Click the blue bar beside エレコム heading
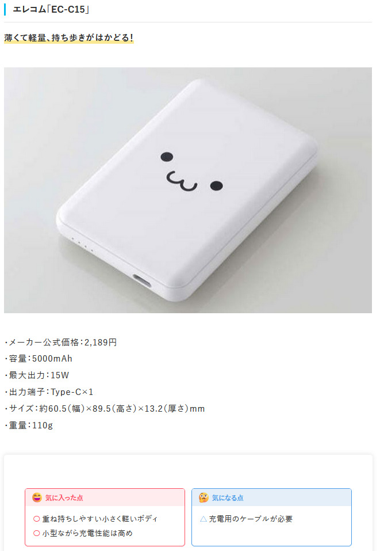Image resolution: width=380 pixels, height=551 pixels. (5, 9)
